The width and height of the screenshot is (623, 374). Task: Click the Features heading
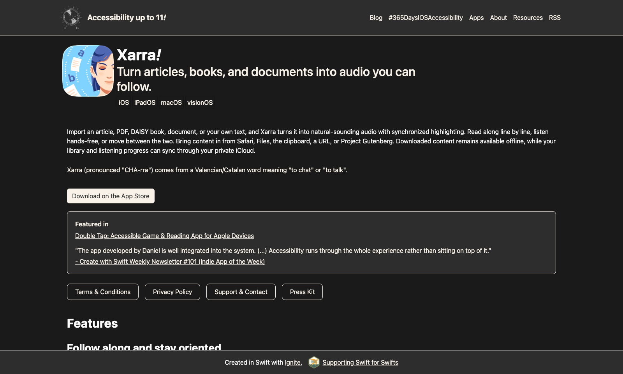[92, 323]
